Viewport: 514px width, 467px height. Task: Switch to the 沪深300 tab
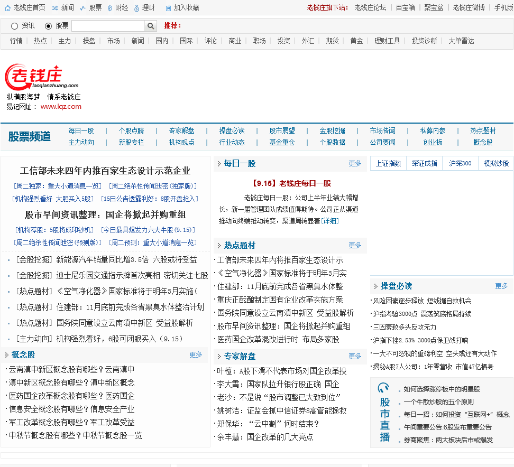pyautogui.click(x=460, y=164)
